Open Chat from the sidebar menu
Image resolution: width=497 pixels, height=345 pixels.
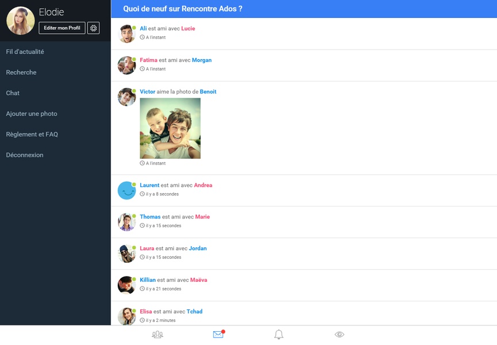13,93
